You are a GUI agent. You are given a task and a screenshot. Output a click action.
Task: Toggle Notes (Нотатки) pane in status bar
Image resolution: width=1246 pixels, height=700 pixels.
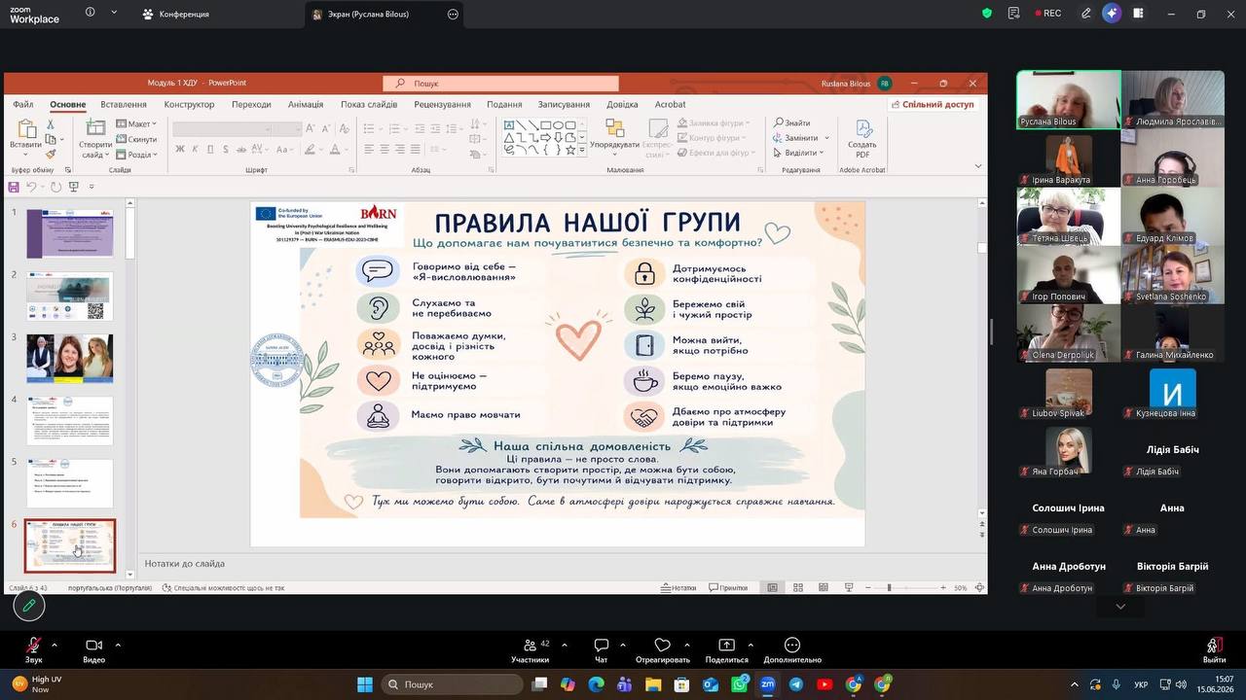coord(679,587)
